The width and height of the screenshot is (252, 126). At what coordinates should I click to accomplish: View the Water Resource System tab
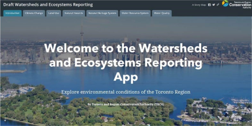[x=135, y=13]
